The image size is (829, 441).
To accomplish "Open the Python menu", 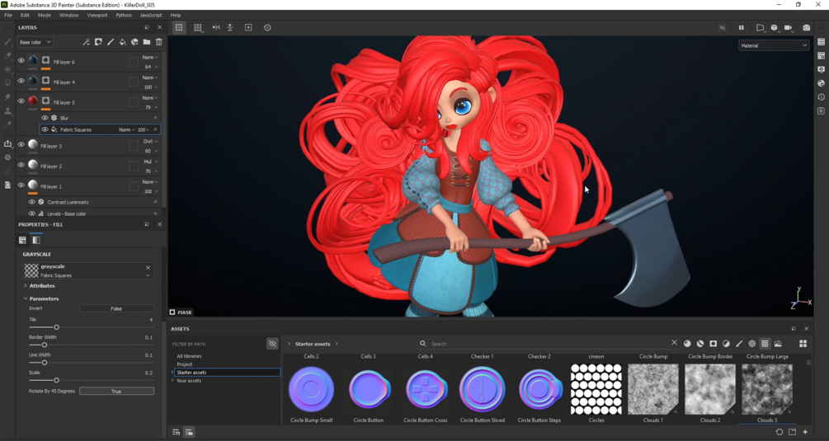I will 124,16.
